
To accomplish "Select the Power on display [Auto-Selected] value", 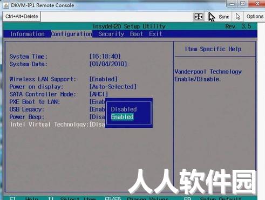I will click(113, 87).
